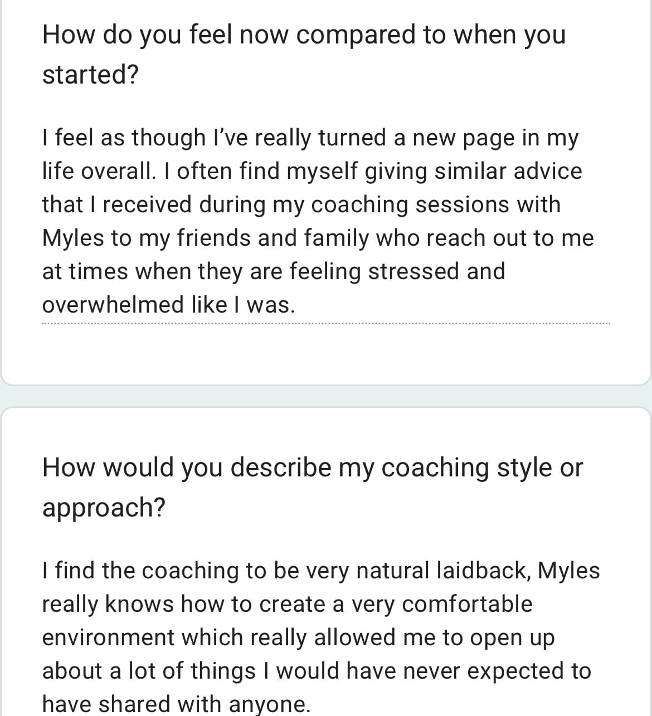Viewport: 652px width, 716px height.
Task: Click the first answer line starting "I feel as though"
Action: click(310, 138)
